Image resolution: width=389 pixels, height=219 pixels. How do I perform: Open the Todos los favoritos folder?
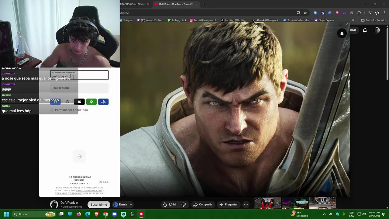tap(374, 20)
